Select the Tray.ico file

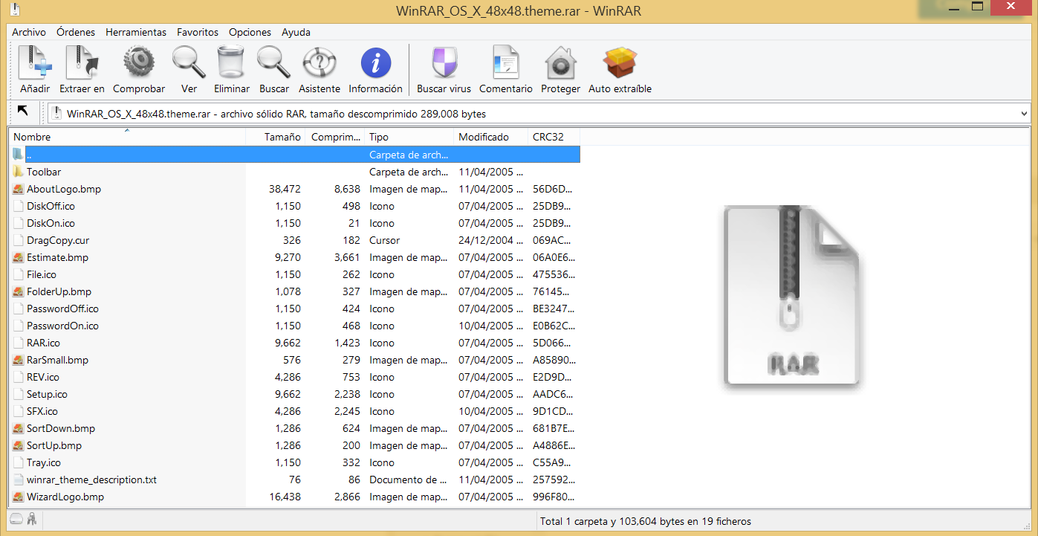tap(44, 462)
